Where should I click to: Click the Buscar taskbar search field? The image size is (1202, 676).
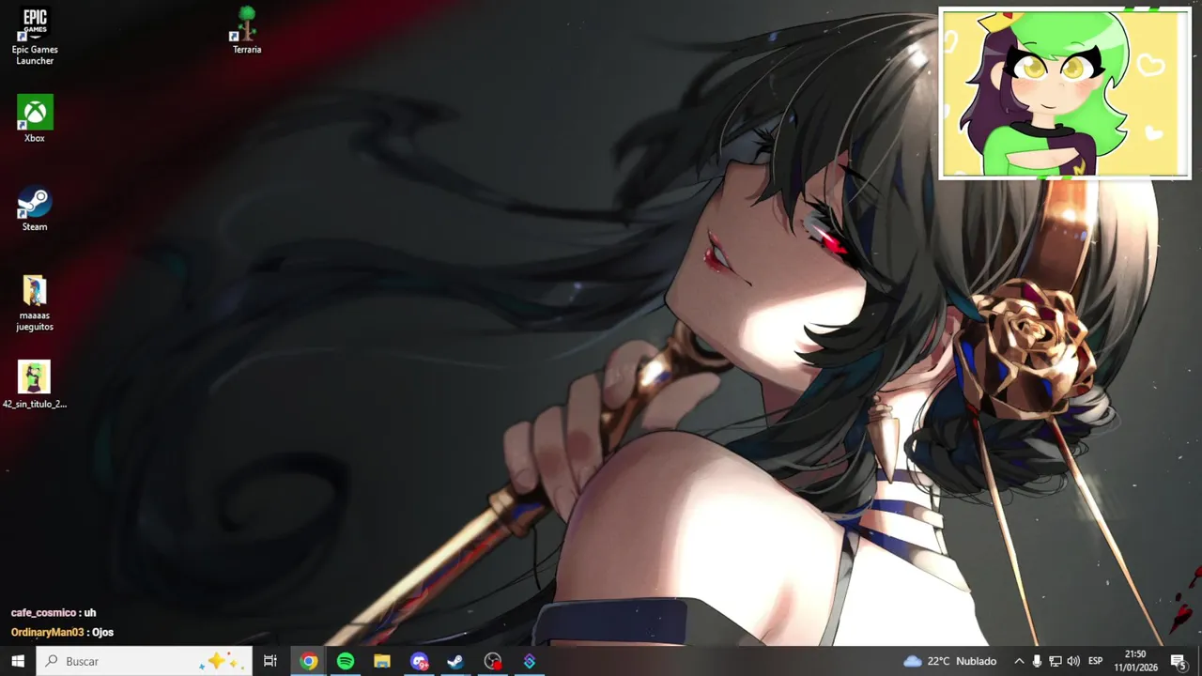pos(145,661)
